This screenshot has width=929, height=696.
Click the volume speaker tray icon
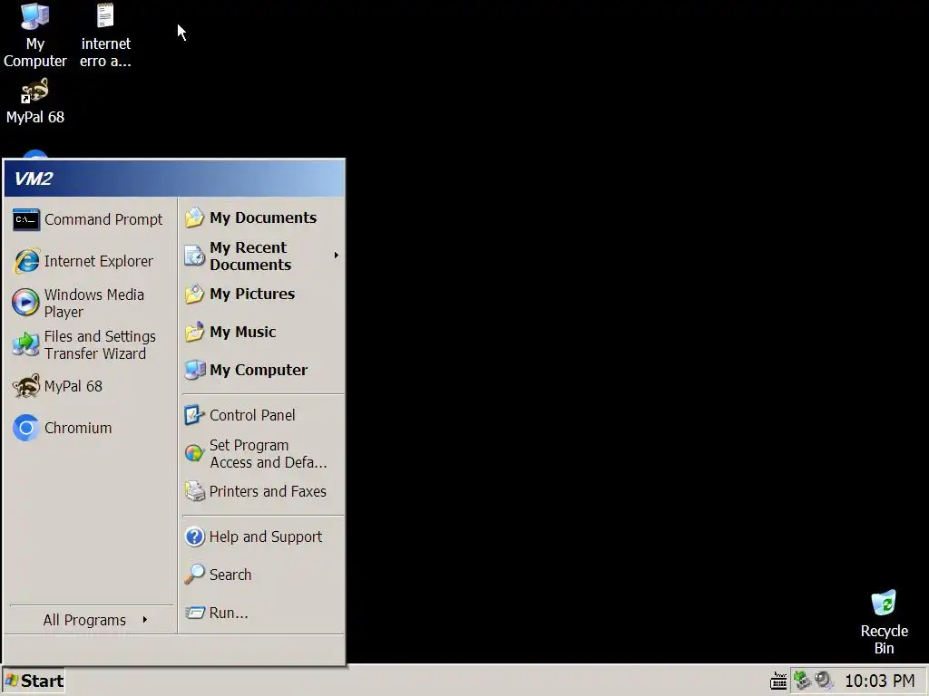click(x=824, y=680)
